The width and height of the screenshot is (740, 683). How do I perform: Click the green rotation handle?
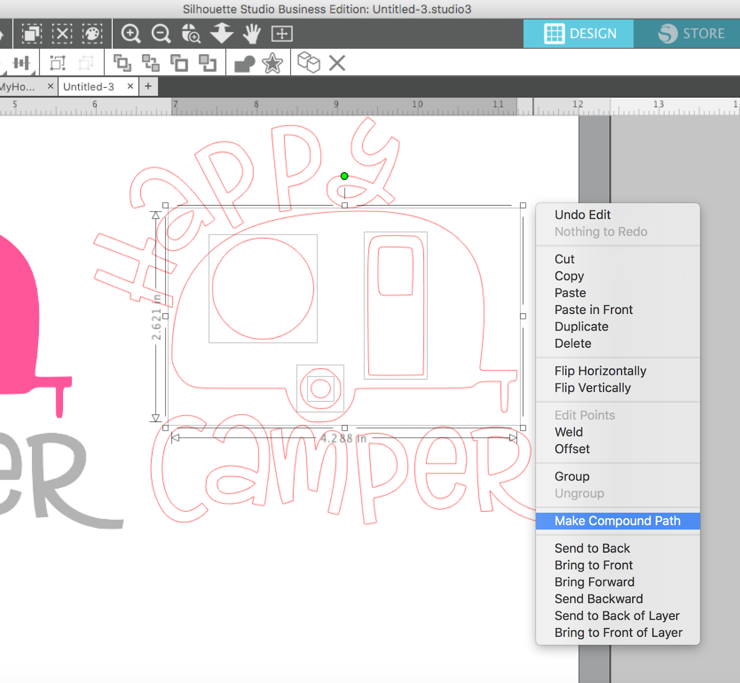tap(344, 176)
